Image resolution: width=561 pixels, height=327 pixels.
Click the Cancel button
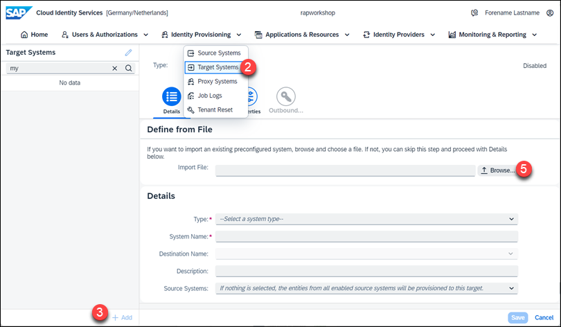[x=544, y=318]
